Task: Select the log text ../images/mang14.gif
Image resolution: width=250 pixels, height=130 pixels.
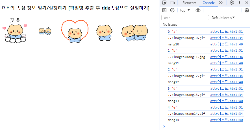Action: point(186,114)
